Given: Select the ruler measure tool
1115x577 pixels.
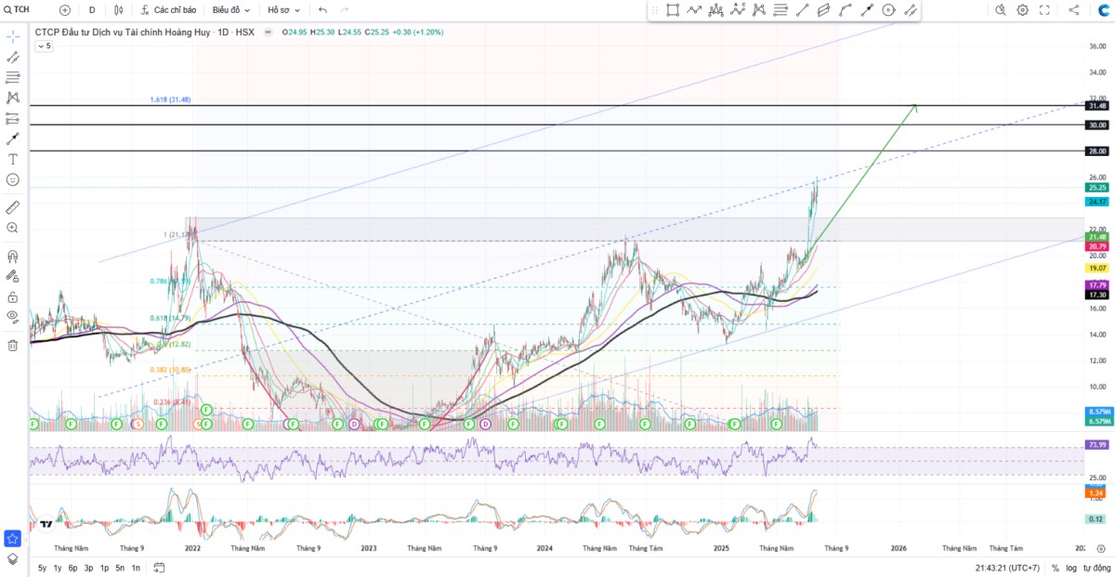Looking at the screenshot, I should (x=13, y=206).
